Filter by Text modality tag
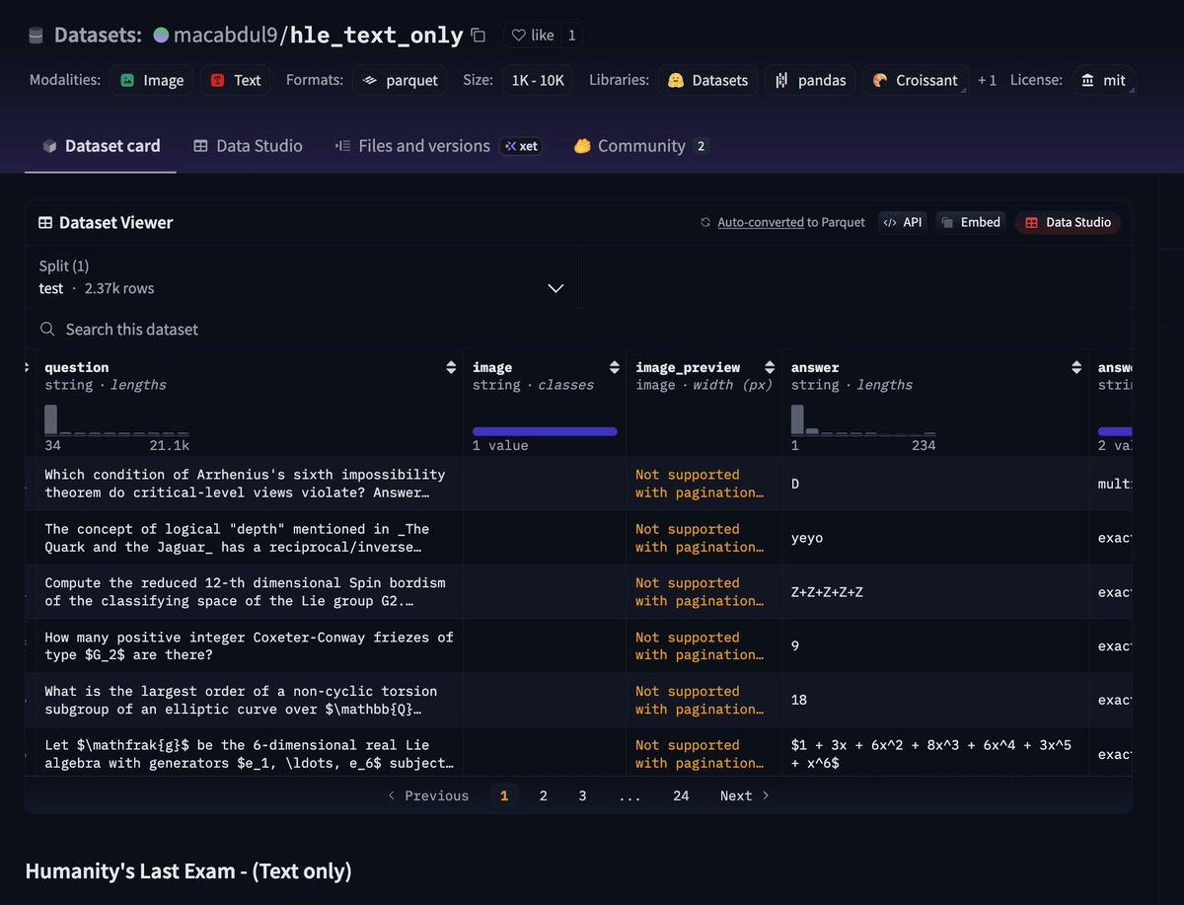 (236, 80)
